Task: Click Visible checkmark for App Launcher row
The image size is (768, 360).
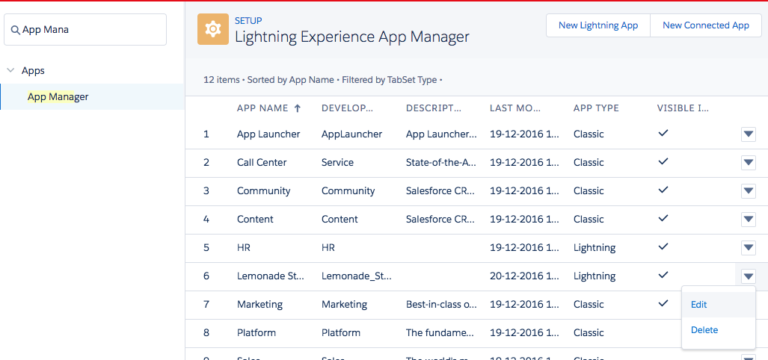Action: point(663,133)
